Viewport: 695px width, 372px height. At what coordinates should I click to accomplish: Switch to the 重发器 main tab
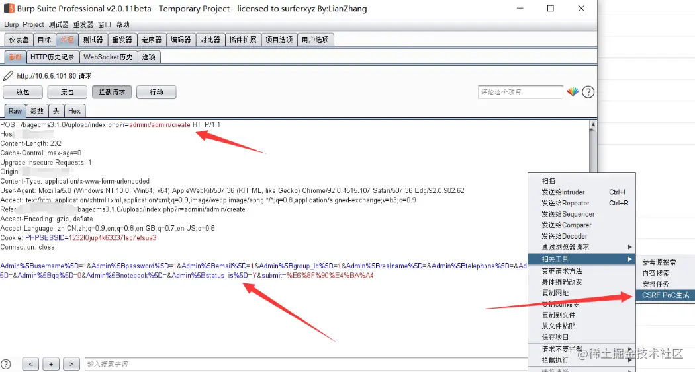[122, 40]
